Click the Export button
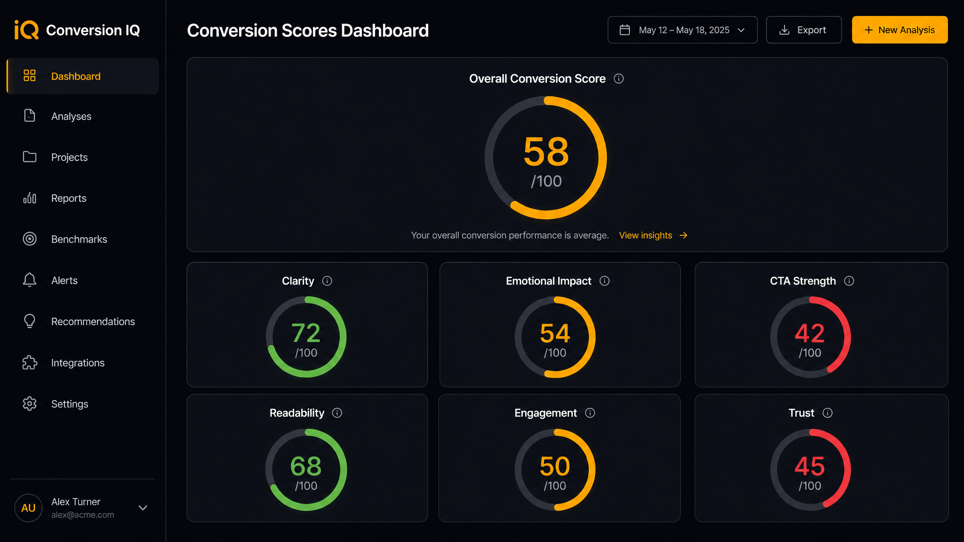964x542 pixels. [803, 30]
